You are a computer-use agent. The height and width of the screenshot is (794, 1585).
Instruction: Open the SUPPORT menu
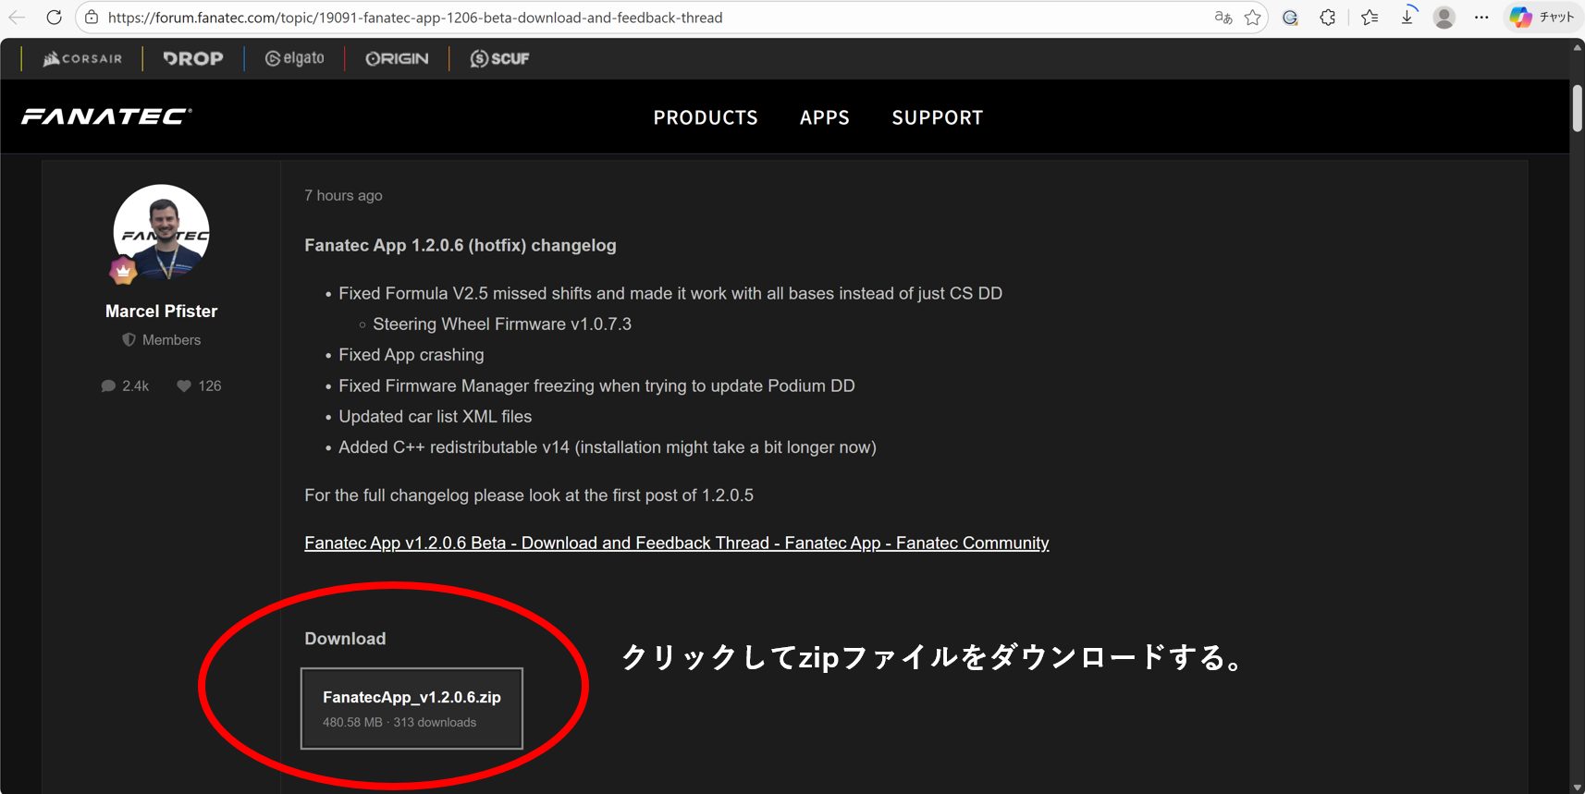point(937,117)
